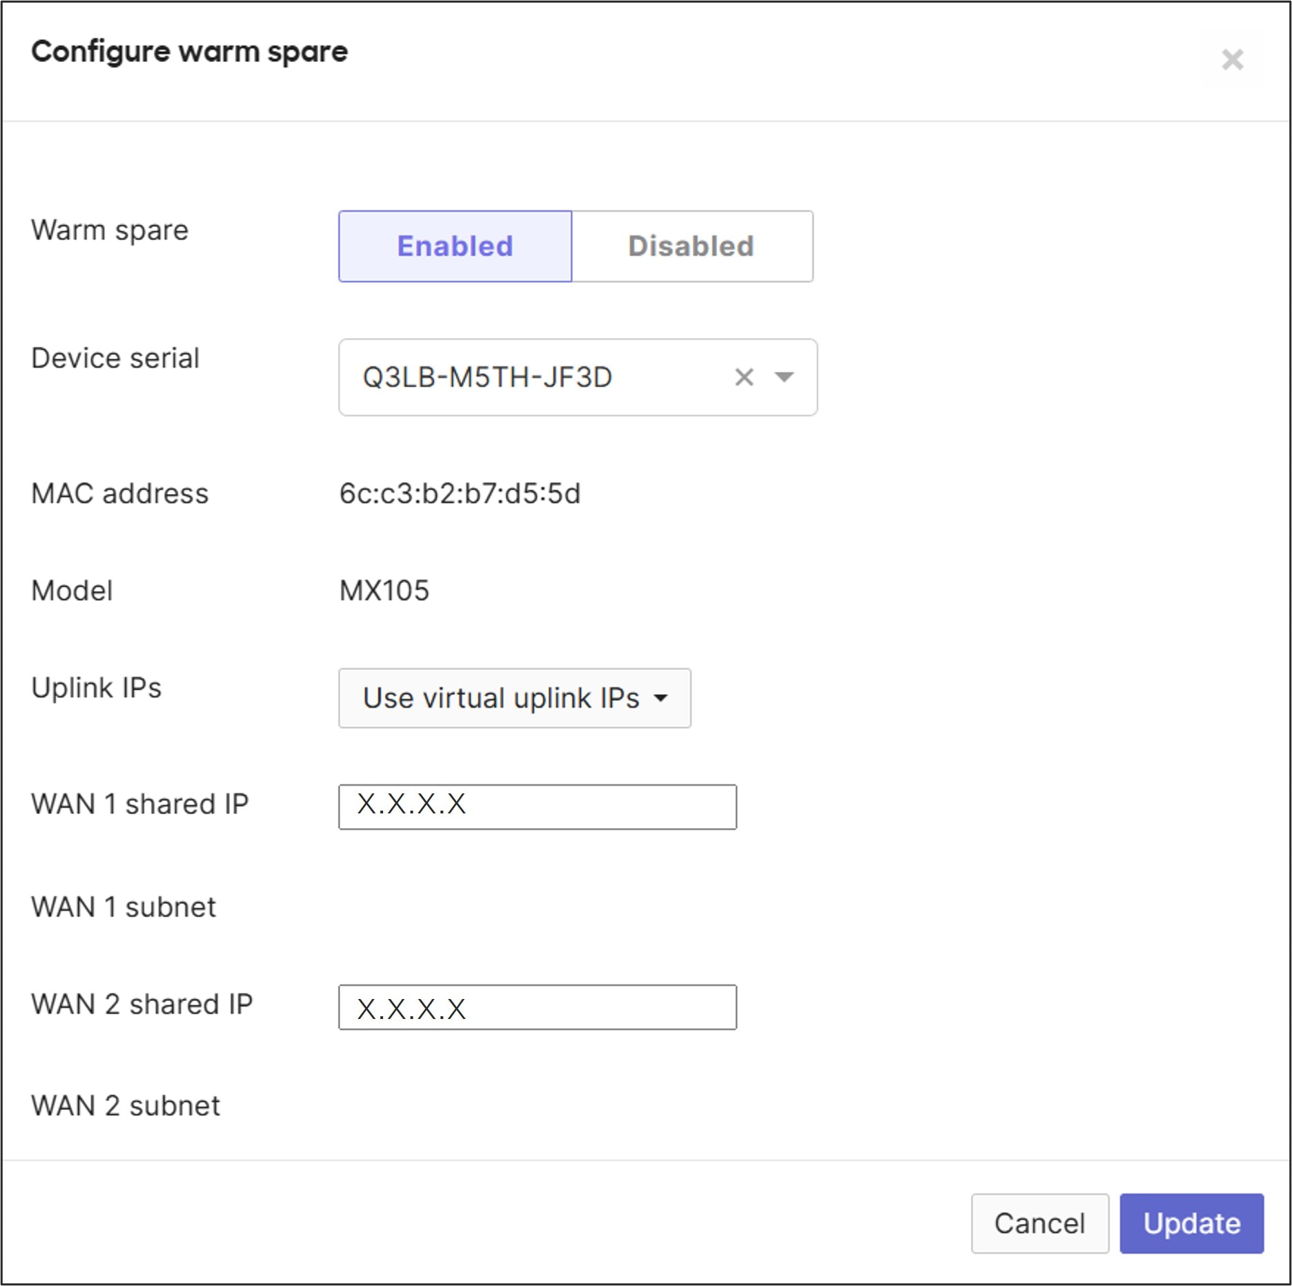1292x1286 pixels.
Task: Click the Configure warm spare title
Action: pyautogui.click(x=190, y=52)
